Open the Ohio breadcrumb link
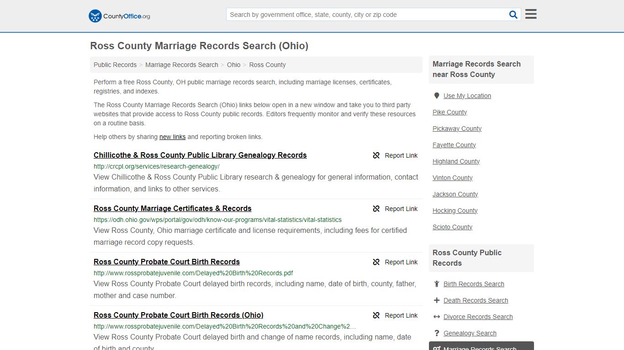 233,65
